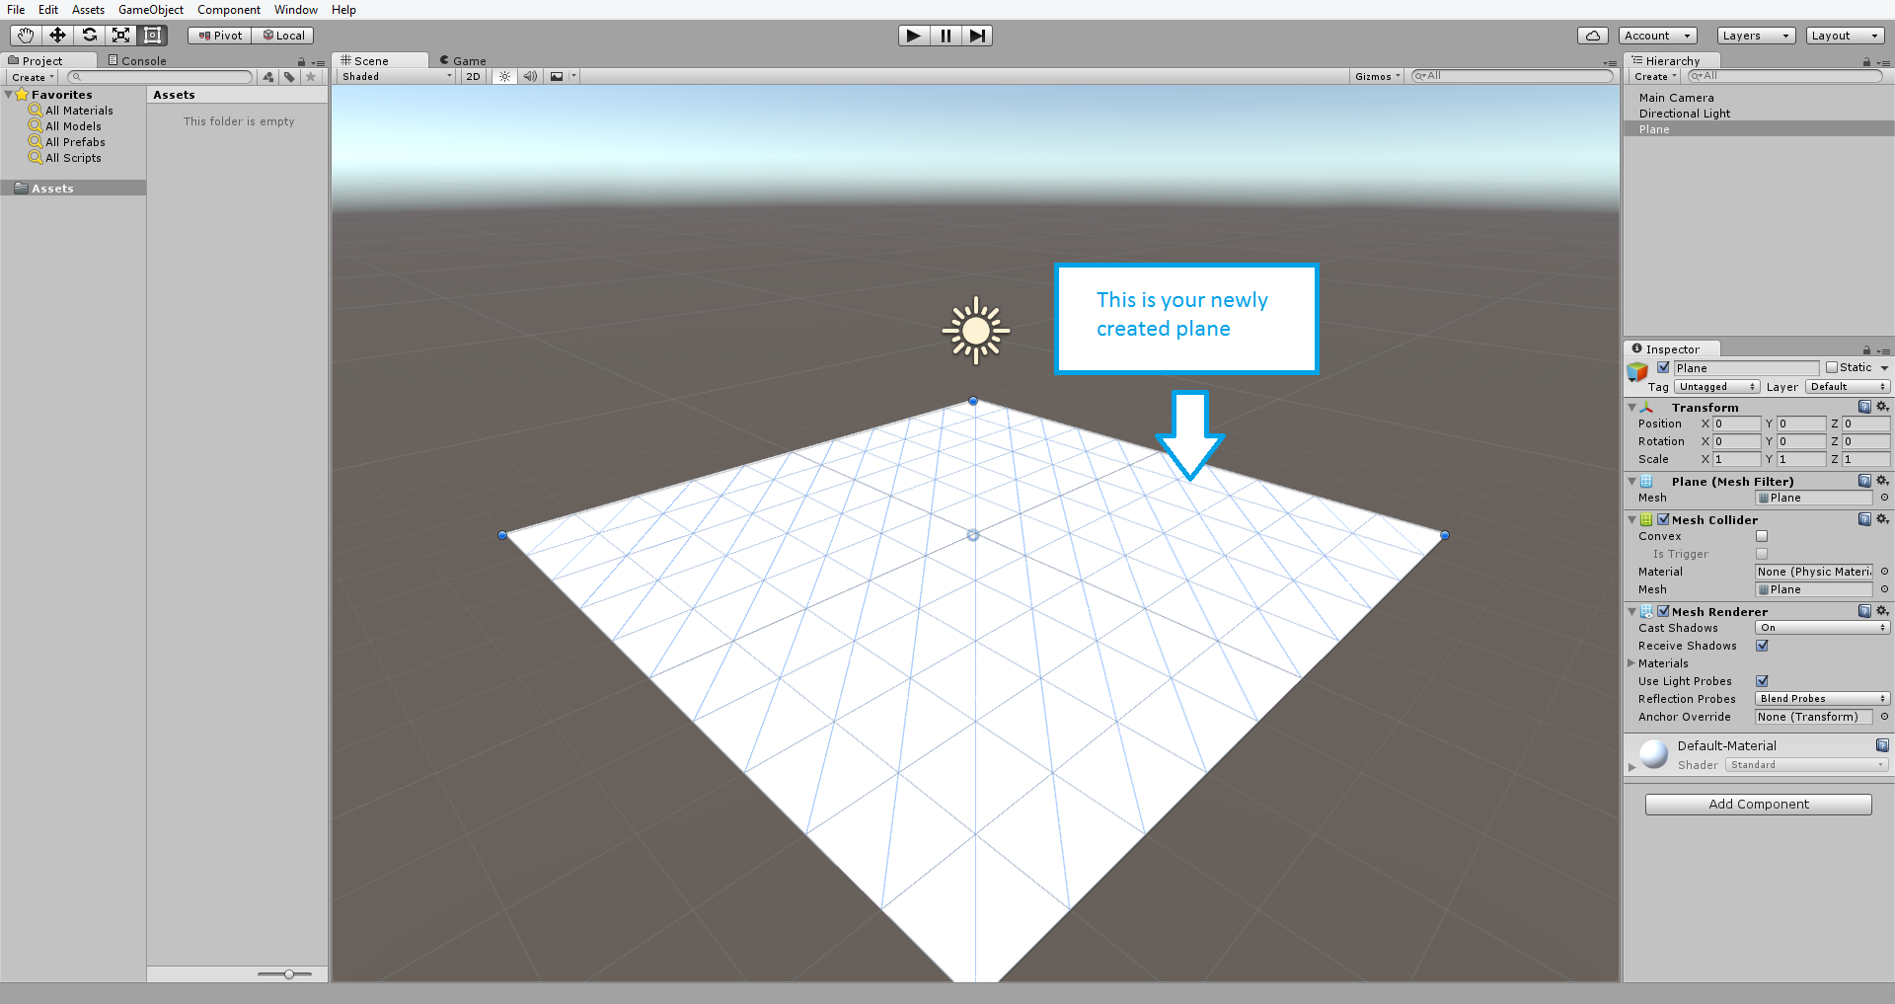The image size is (1895, 1004).
Task: Open the Component menu
Action: [229, 10]
